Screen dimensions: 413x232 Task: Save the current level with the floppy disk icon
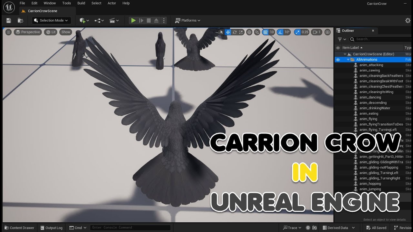9,20
